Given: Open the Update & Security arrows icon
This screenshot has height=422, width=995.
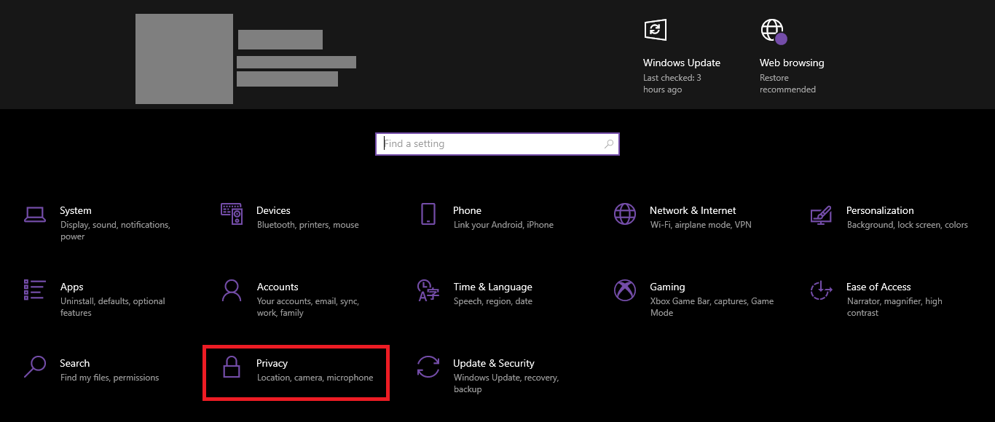Looking at the screenshot, I should point(428,367).
